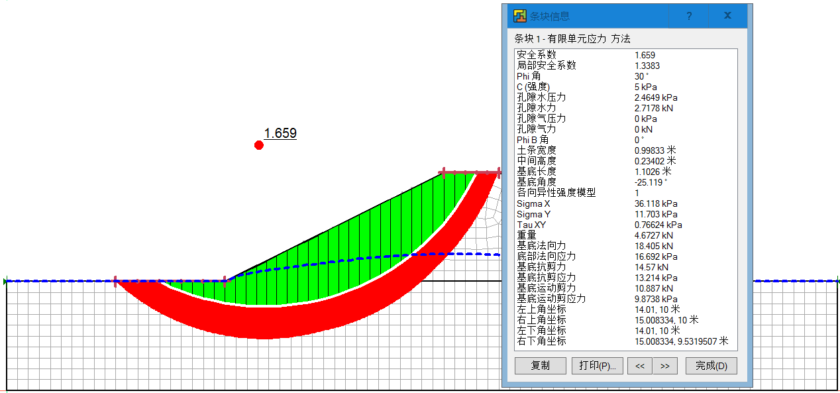Select the C (强度) row

click(625, 87)
